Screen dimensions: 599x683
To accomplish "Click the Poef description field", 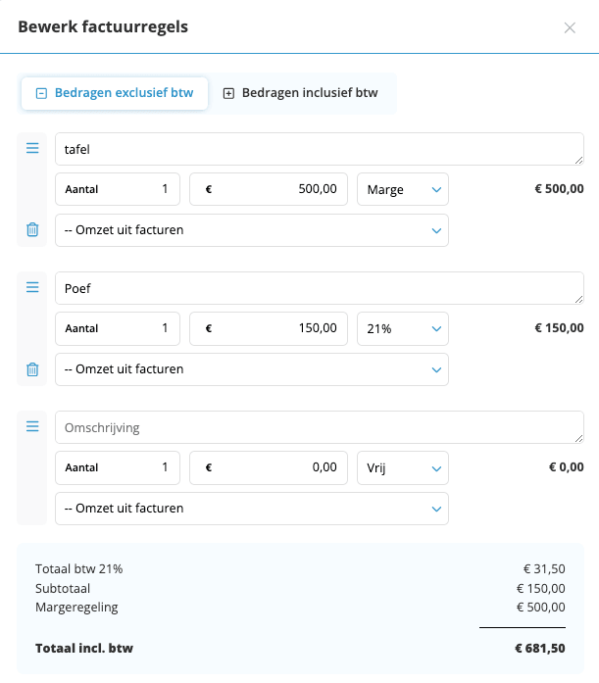I will coord(319,288).
